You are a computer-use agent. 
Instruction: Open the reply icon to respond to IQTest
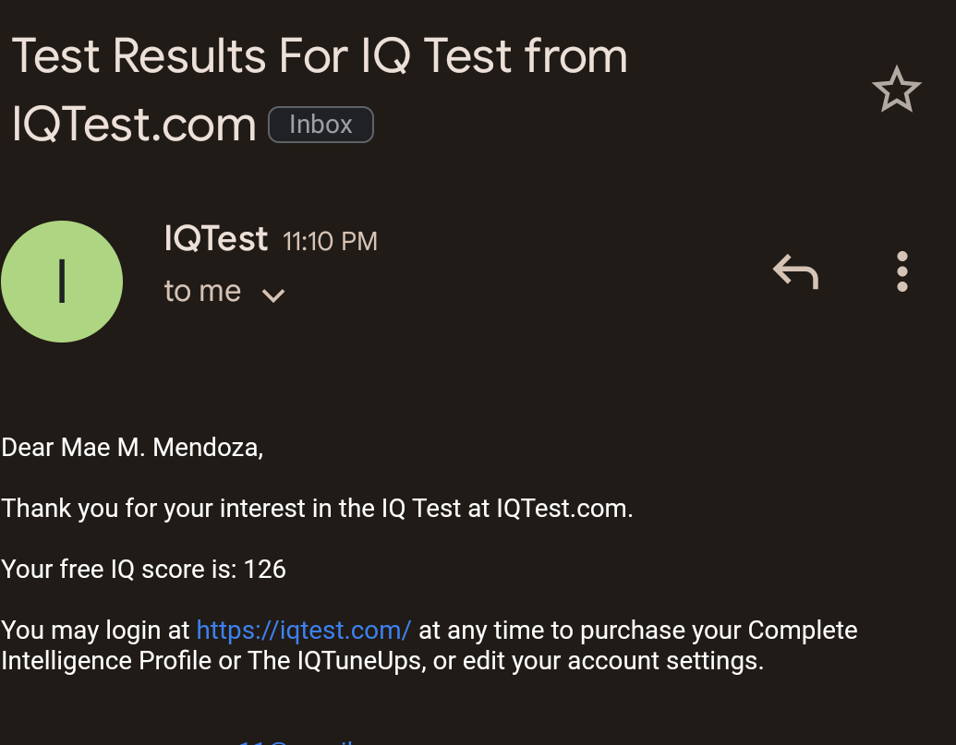click(x=794, y=270)
